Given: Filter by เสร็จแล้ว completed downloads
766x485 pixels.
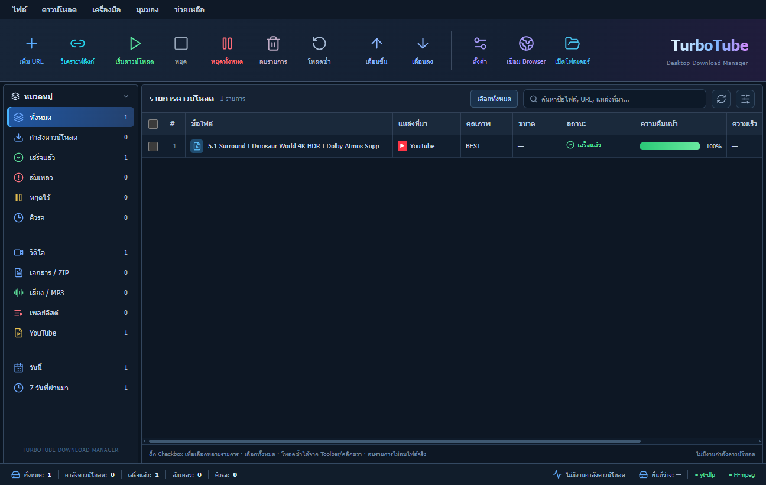Looking at the screenshot, I should 71,158.
